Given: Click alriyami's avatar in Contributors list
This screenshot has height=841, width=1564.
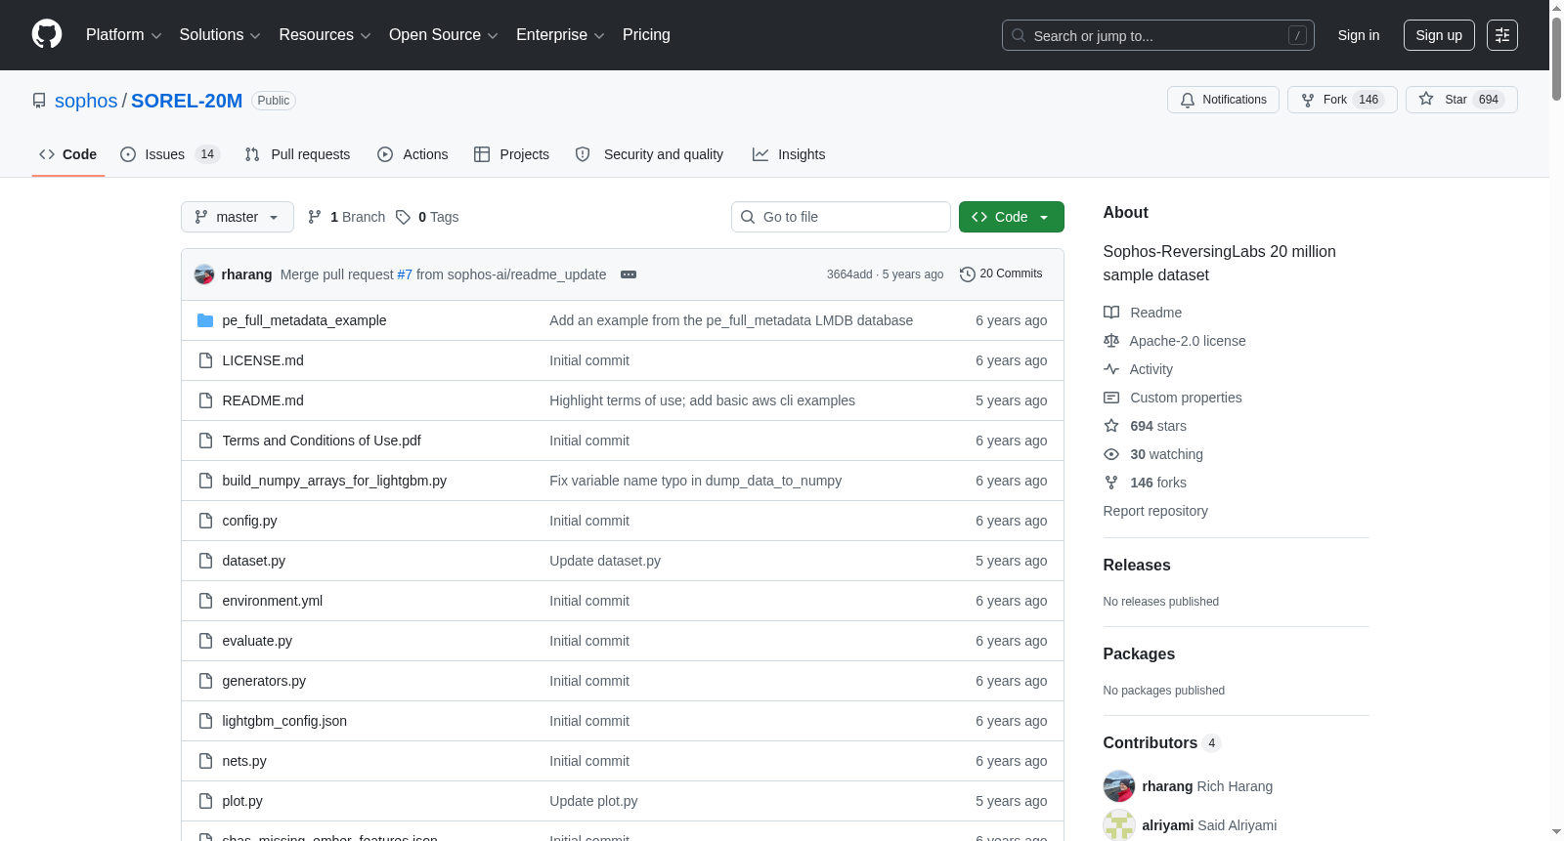Looking at the screenshot, I should pos(1119,825).
